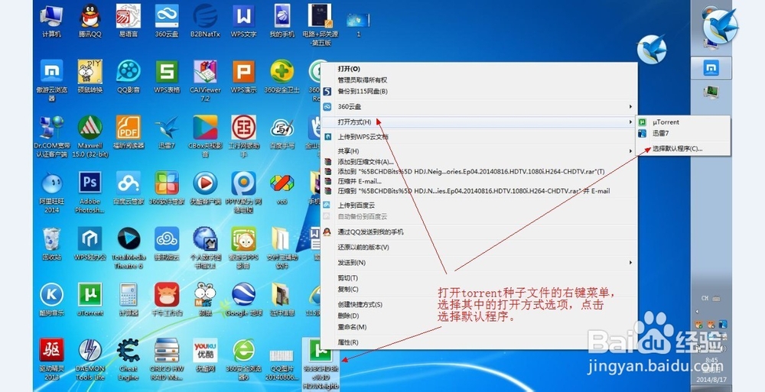Image resolution: width=765 pixels, height=392 pixels.
Task: Choose 复制(C) in the context menu
Action: [479, 289]
